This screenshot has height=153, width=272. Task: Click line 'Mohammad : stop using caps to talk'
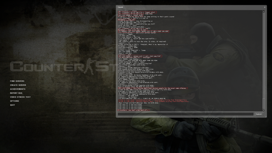[132, 30]
